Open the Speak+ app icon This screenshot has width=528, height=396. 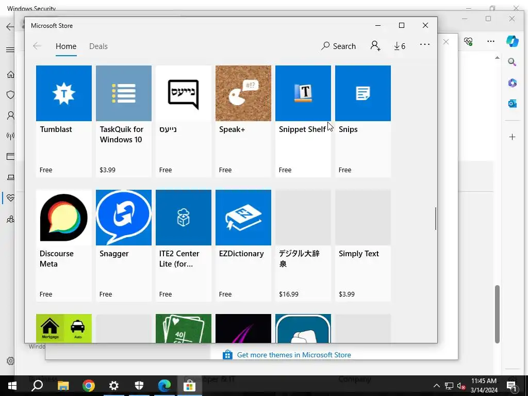(x=243, y=93)
